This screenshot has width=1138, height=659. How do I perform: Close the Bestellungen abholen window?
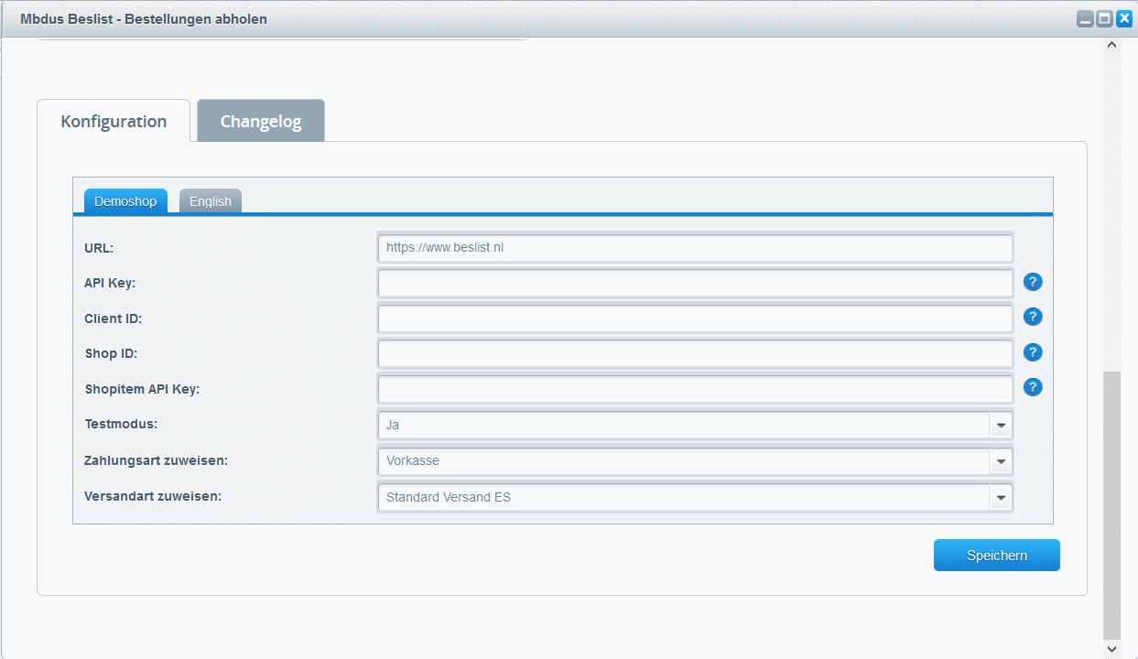1124,18
